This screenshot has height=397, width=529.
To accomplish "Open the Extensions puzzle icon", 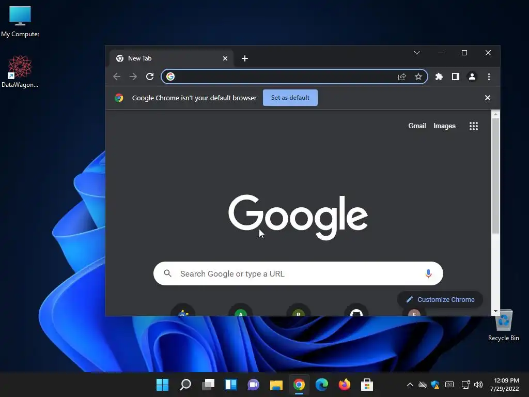I will coord(439,77).
